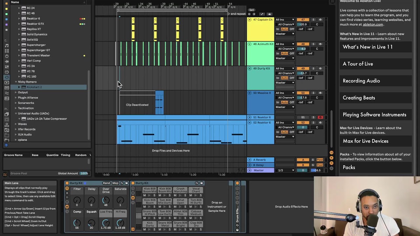Open the Creating Beats lesson
The height and width of the screenshot is (236, 420).
[376, 98]
